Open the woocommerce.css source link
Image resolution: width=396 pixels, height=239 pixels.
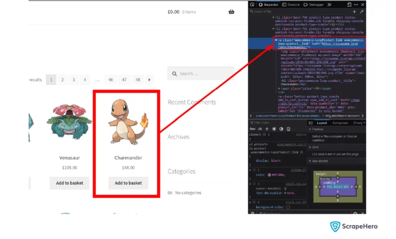292,144
